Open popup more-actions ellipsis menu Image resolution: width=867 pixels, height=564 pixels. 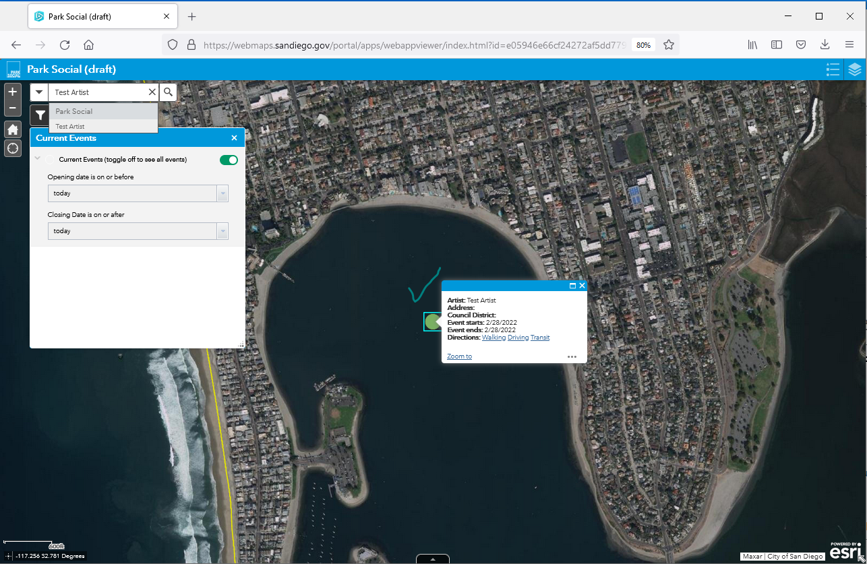[x=572, y=356]
